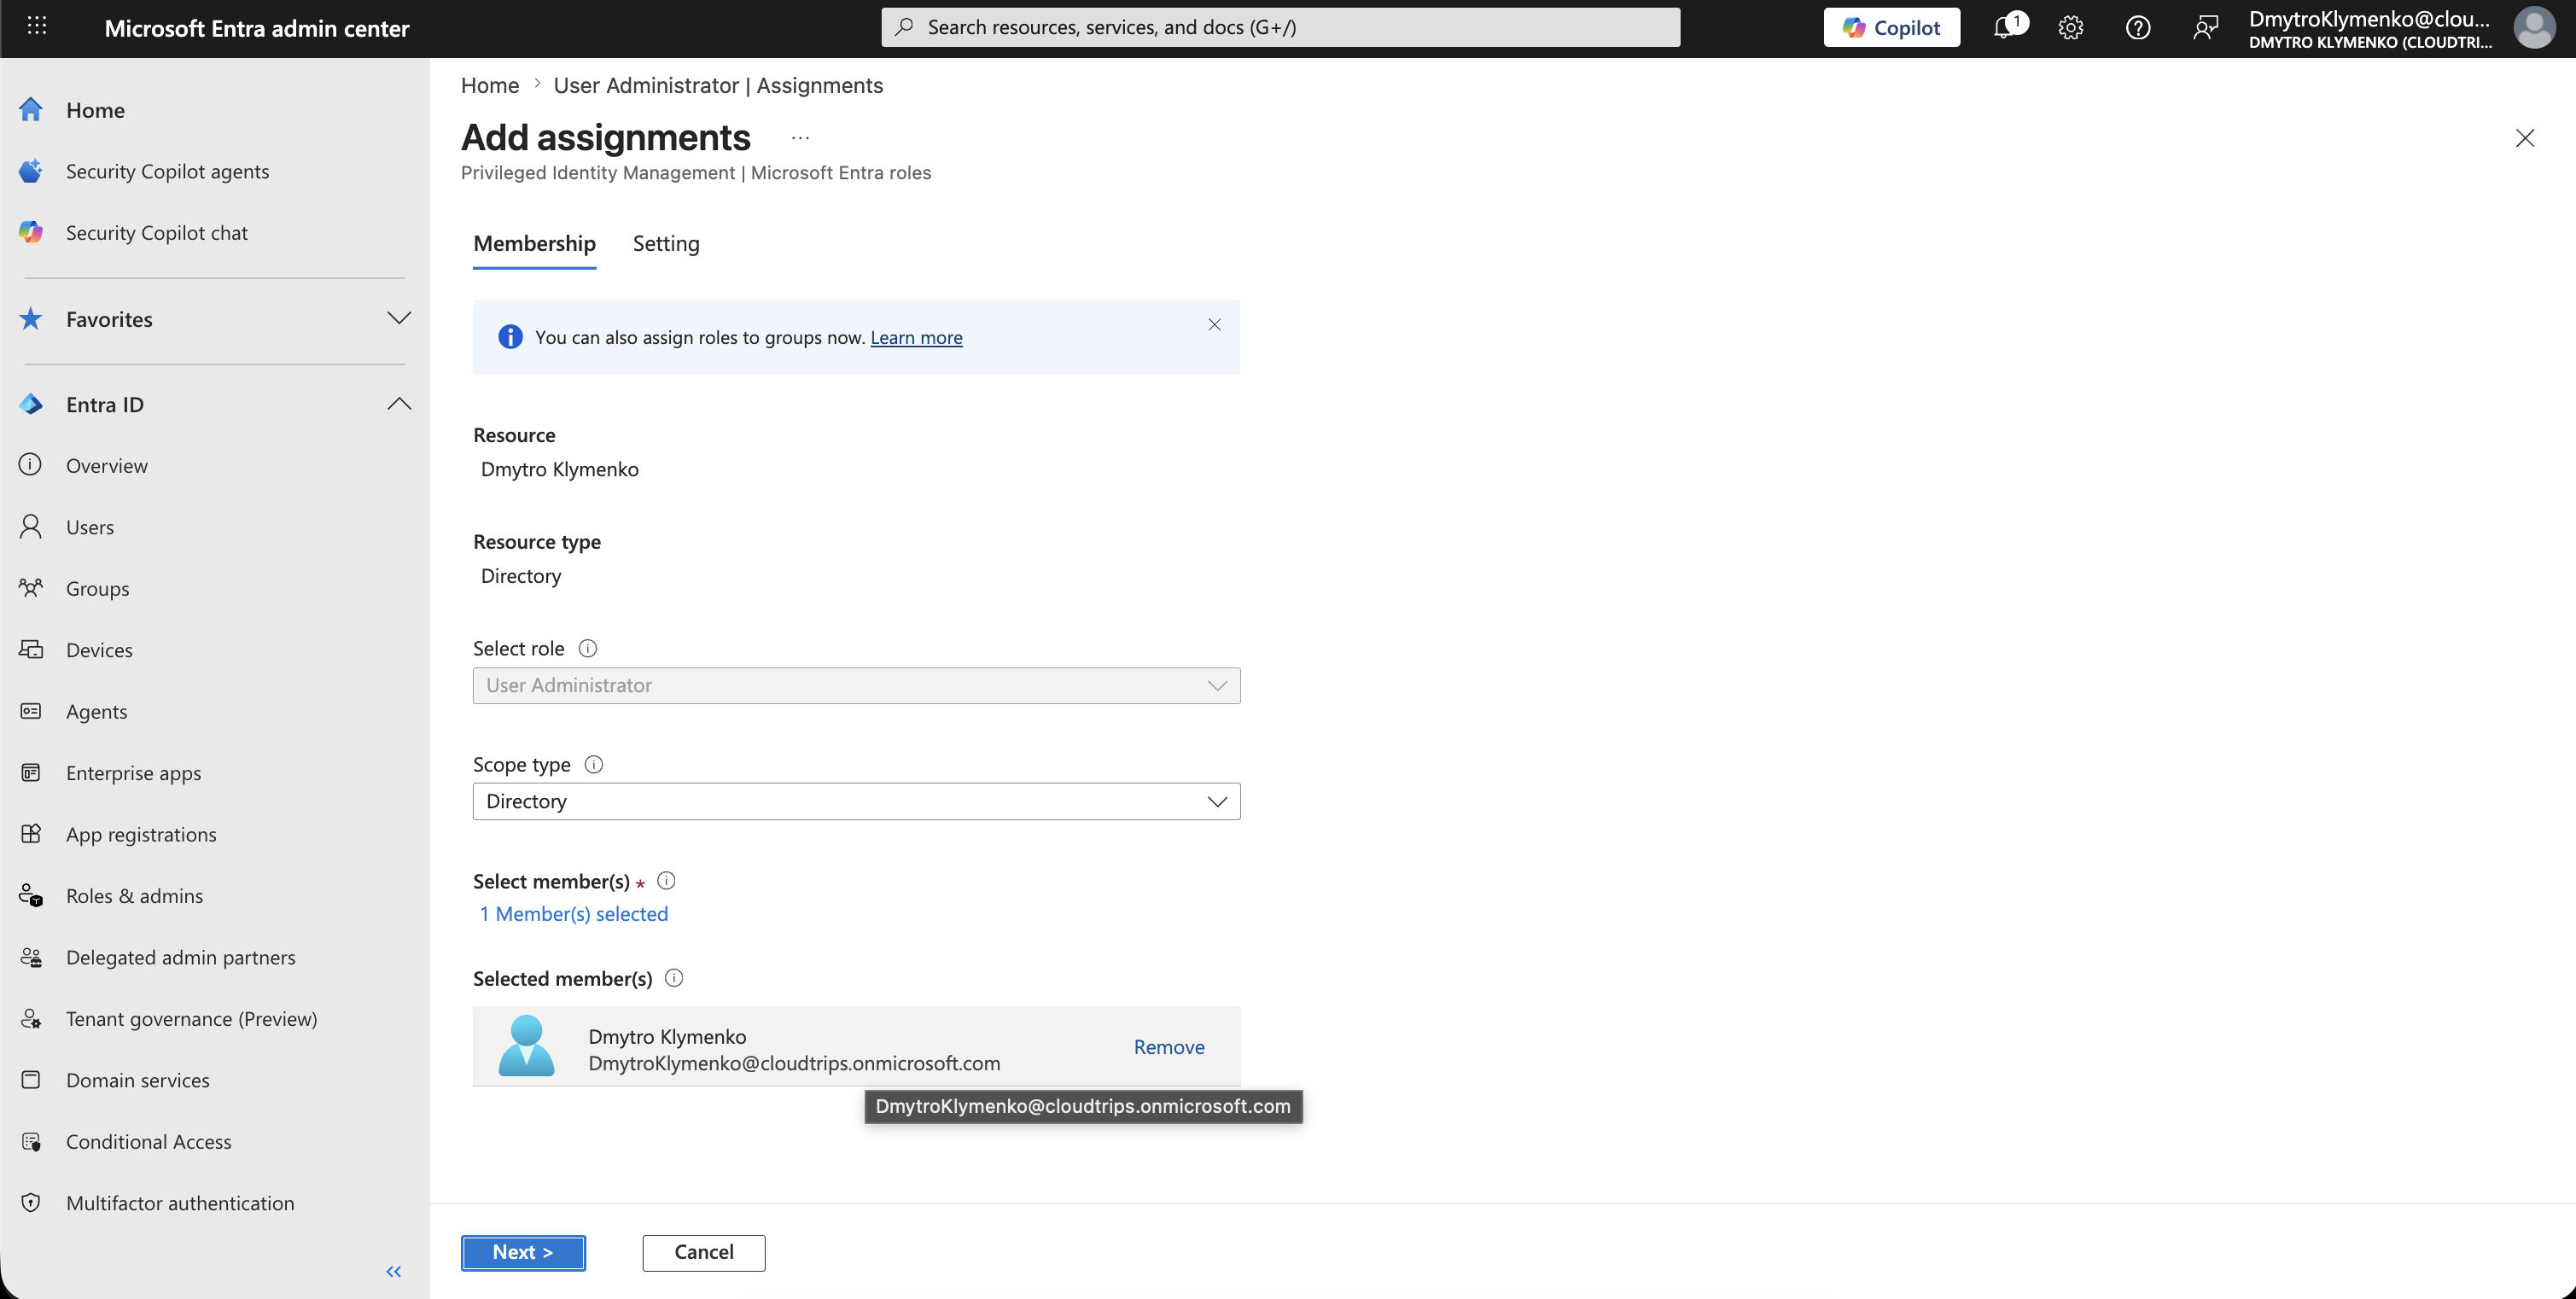The height and width of the screenshot is (1299, 2576).
Task: Click the Favorites star icon
Action: (31, 319)
